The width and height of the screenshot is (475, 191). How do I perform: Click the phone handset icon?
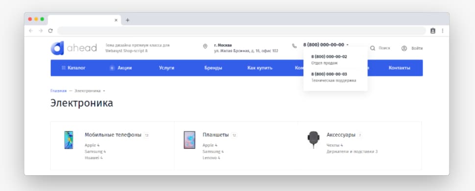(x=294, y=46)
